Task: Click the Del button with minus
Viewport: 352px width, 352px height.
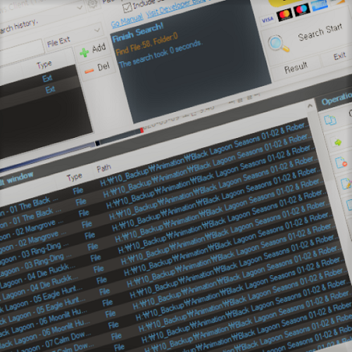Action: (97, 68)
